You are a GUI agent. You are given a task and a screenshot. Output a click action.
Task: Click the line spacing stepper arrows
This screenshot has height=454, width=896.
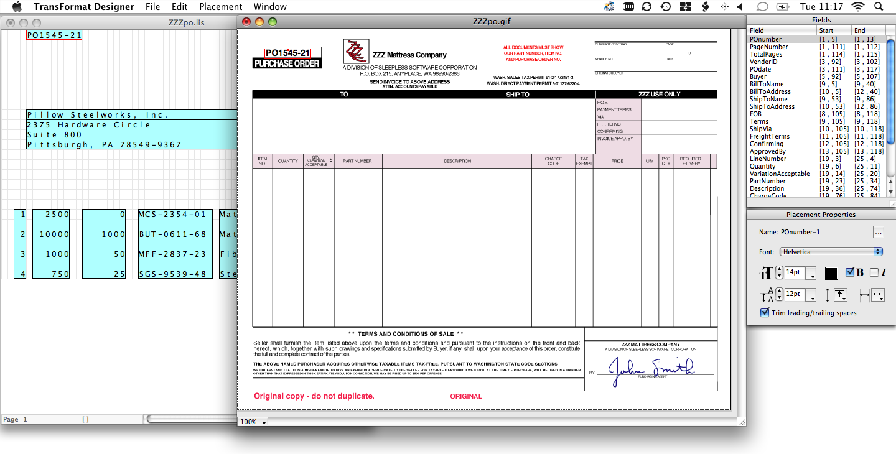click(779, 295)
